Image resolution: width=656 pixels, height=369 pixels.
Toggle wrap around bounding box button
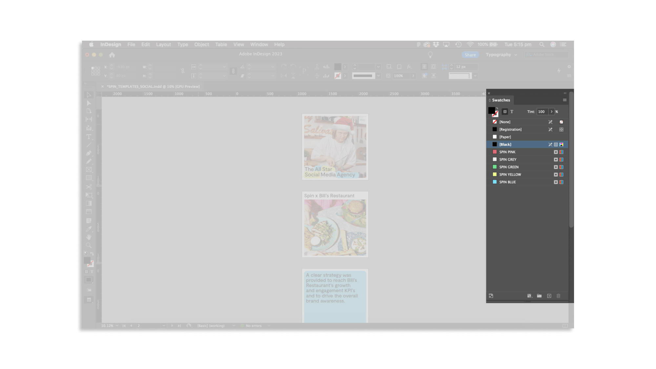(x=434, y=67)
